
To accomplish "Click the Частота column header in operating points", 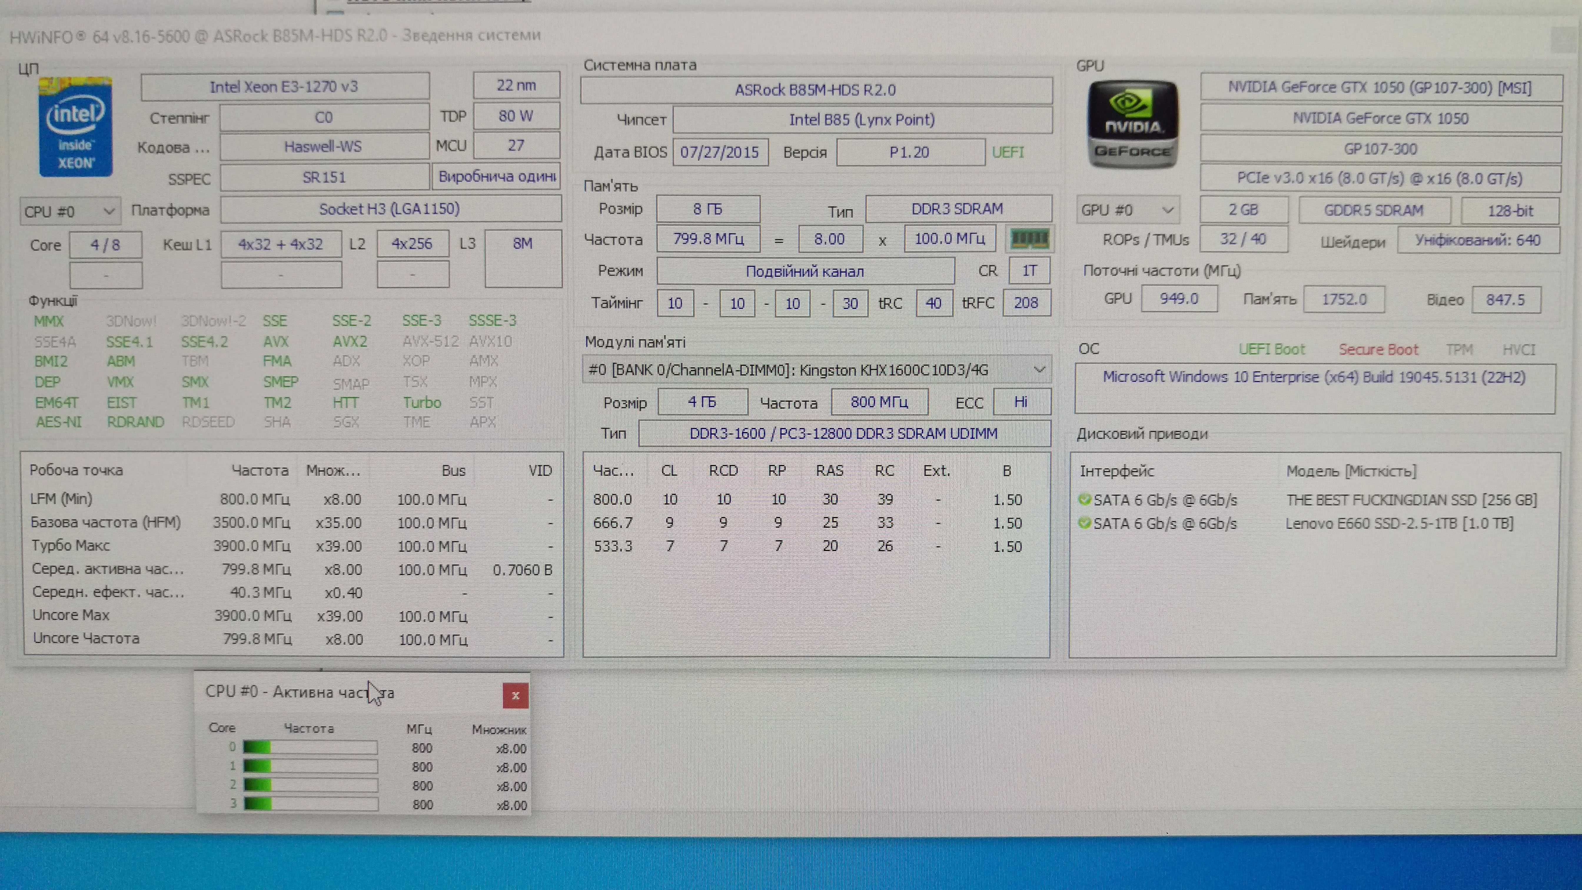I will click(260, 471).
